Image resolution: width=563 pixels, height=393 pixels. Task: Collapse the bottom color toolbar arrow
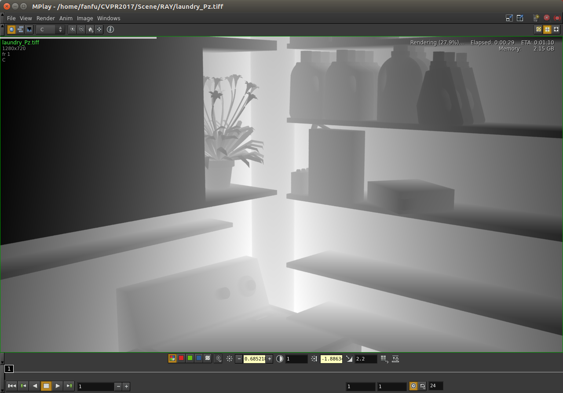[x=2, y=359]
